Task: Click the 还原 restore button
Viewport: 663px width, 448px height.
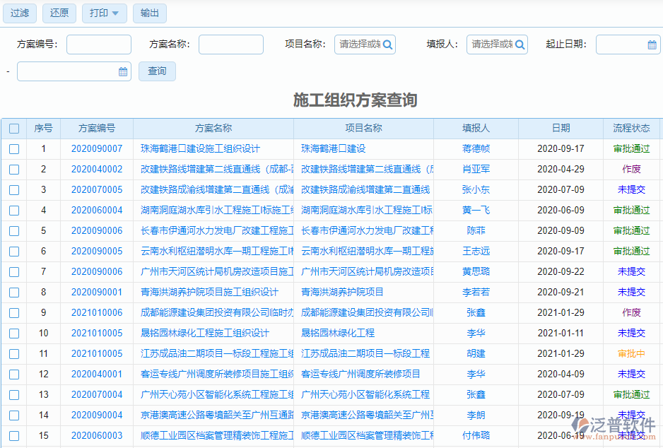Action: tap(59, 13)
